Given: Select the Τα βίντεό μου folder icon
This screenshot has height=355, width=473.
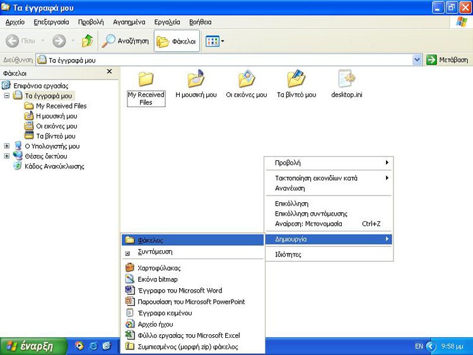Looking at the screenshot, I should point(296,80).
